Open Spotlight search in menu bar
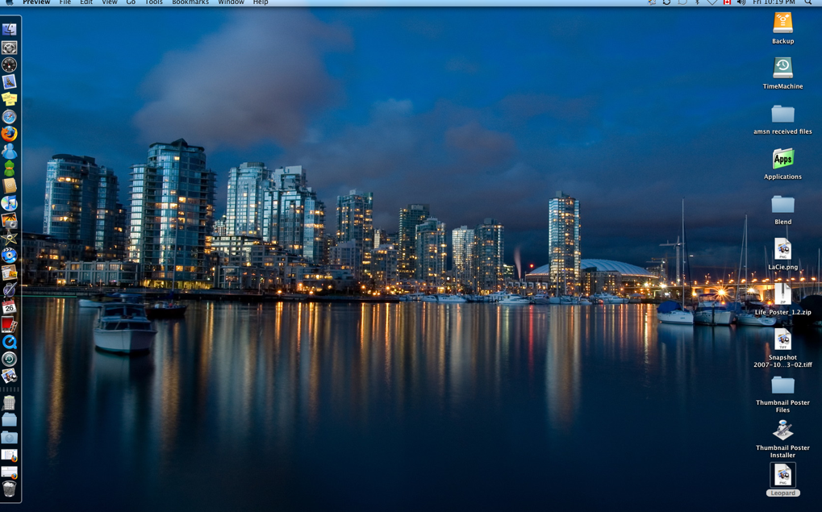The height and width of the screenshot is (512, 822). [x=808, y=2]
